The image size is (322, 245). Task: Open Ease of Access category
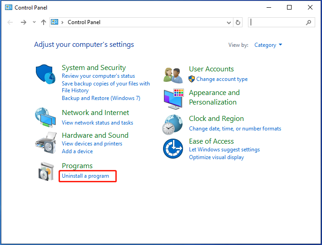211,141
